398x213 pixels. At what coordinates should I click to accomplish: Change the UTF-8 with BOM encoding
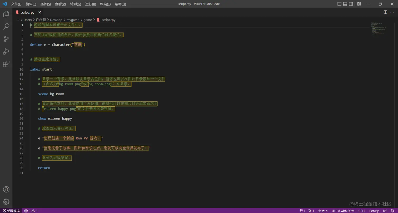tap(343, 211)
